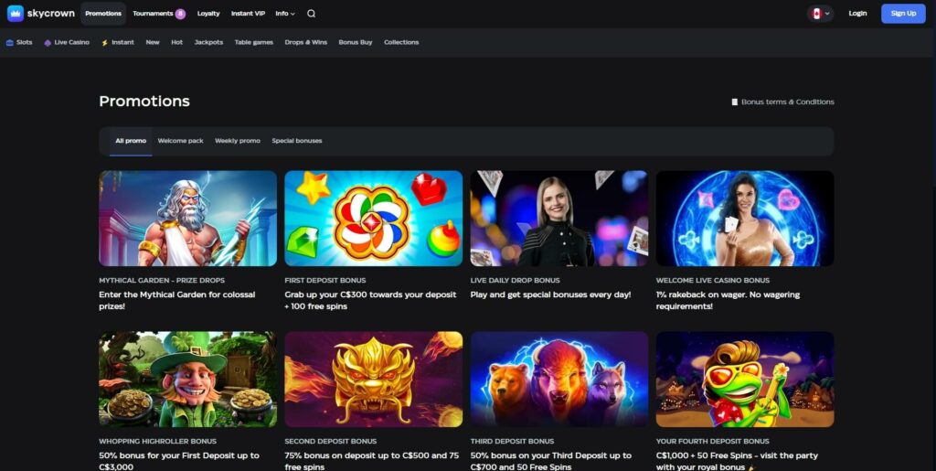Click the 'LIVE DAILY DROP BONUS' label
Screen dimensions: 936x471
(x=516, y=281)
